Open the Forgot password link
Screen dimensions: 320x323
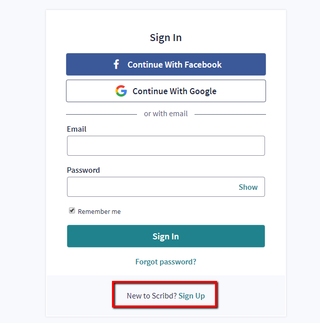(x=165, y=261)
